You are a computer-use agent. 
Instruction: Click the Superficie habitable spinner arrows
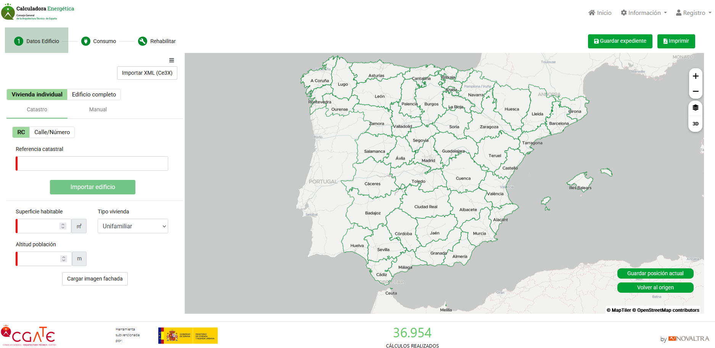click(x=63, y=226)
